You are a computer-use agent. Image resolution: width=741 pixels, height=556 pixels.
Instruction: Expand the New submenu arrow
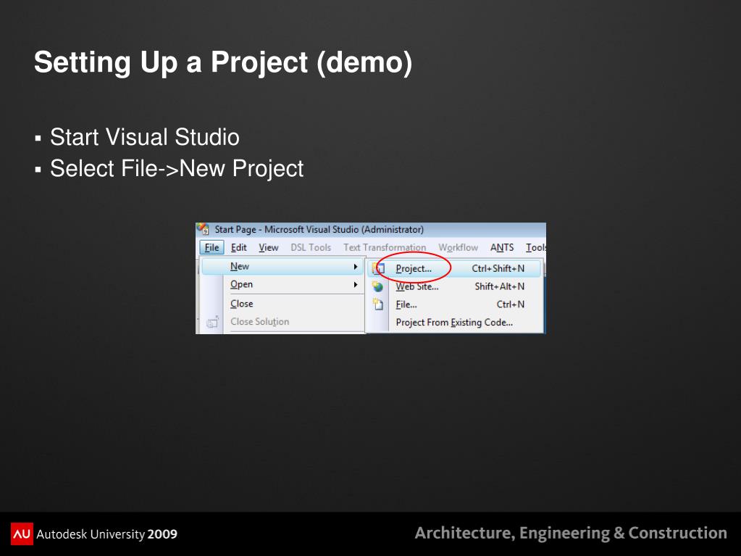pyautogui.click(x=356, y=267)
